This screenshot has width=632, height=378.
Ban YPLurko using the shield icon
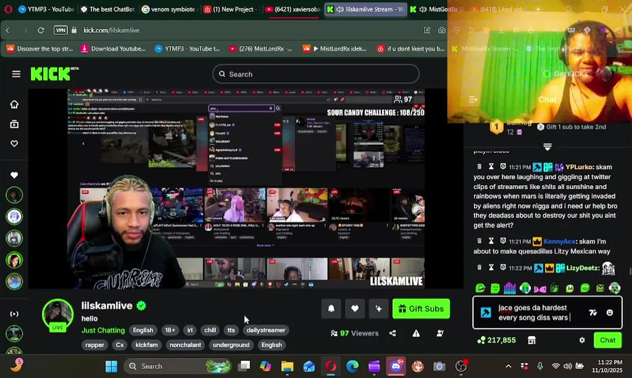pos(503,167)
